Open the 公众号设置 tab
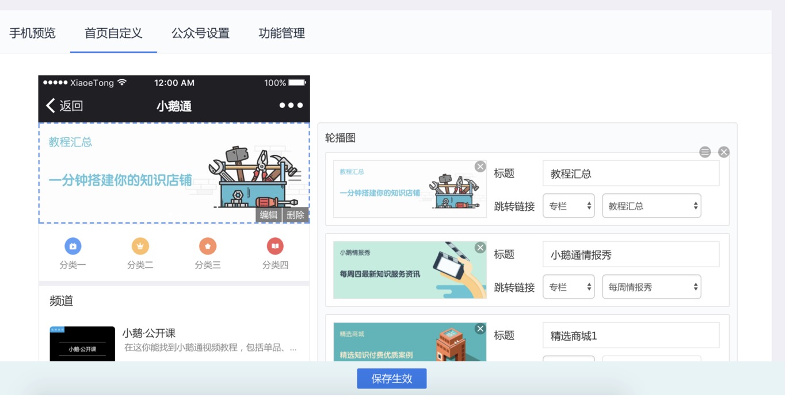This screenshot has width=786, height=401. pos(200,33)
